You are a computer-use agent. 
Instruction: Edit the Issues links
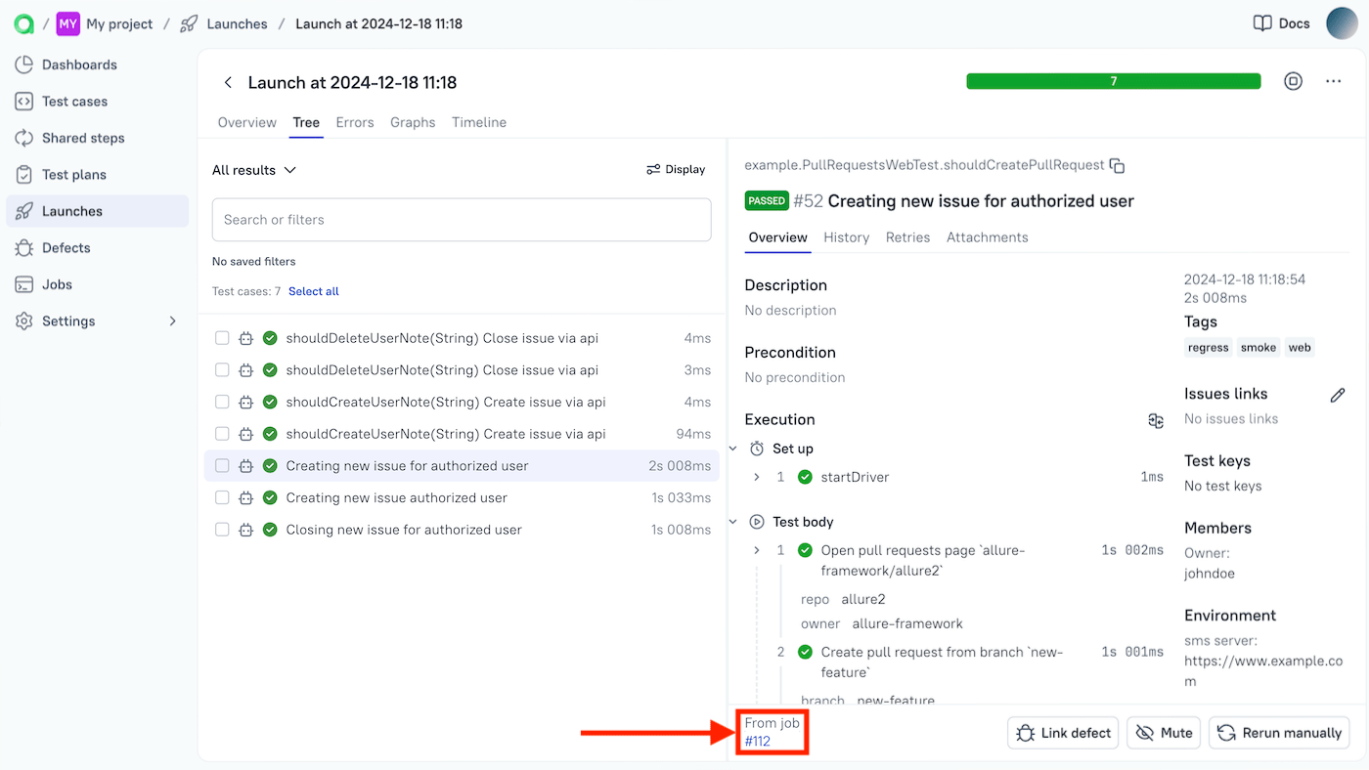tap(1338, 395)
